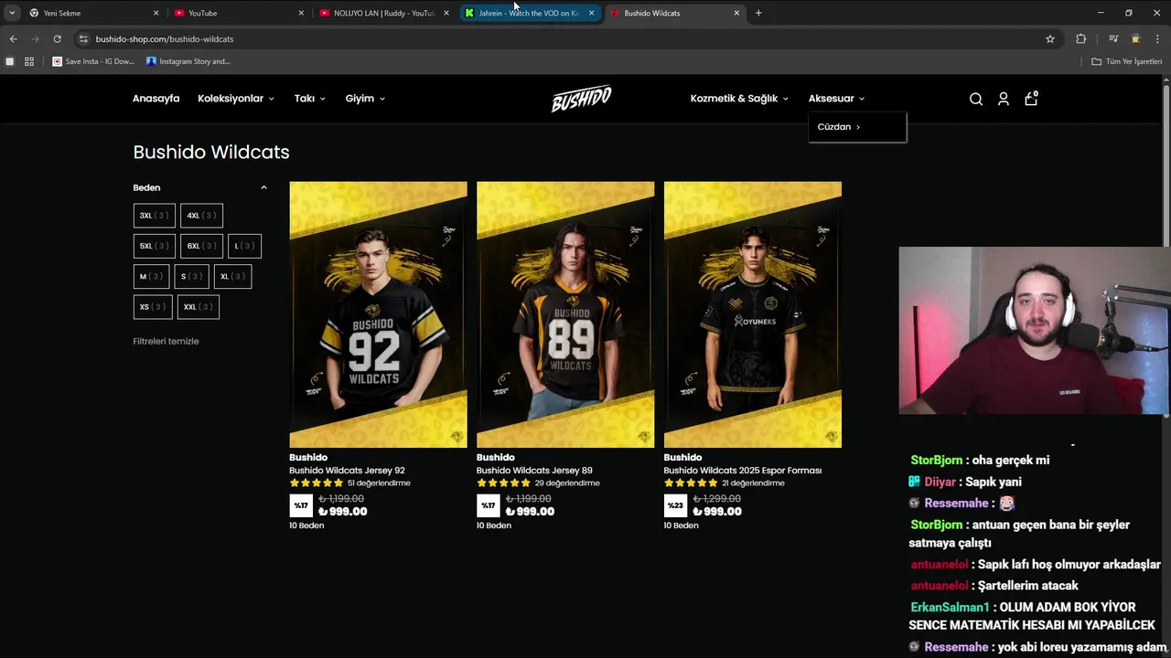
Task: Click the Bushido logo in header
Action: (581, 99)
